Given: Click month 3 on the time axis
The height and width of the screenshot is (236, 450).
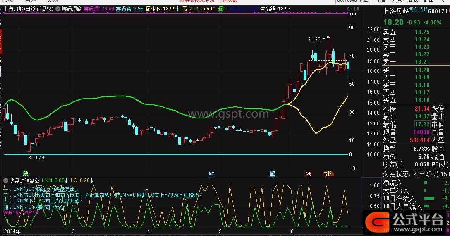Looking at the screenshot, I should pos(74,231).
